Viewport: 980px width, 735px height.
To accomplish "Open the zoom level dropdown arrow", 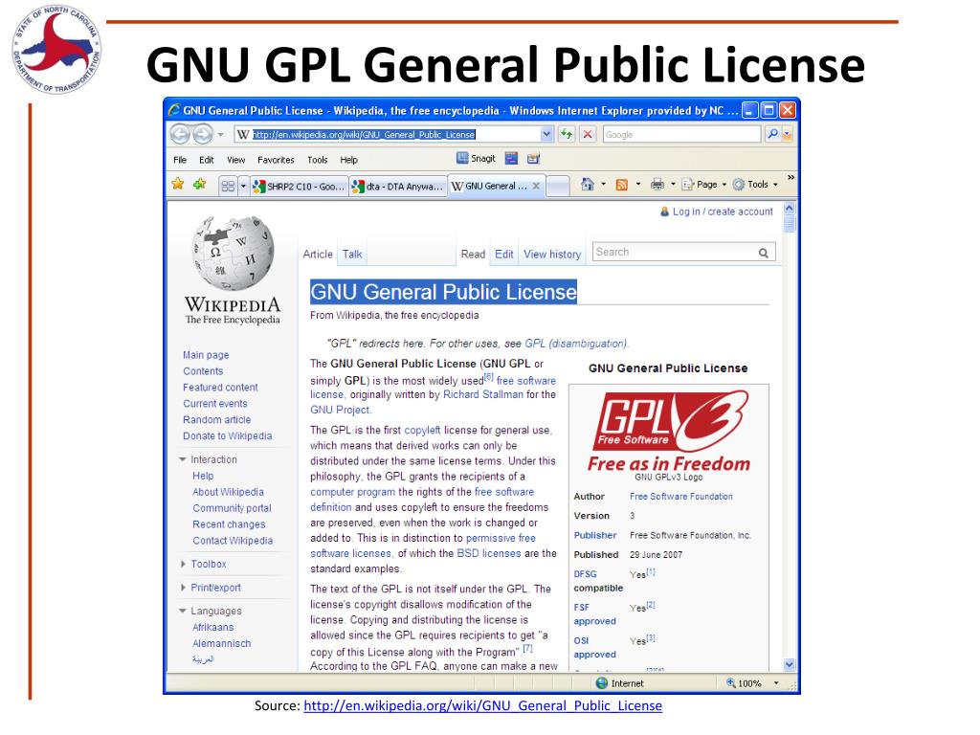I will click(776, 683).
